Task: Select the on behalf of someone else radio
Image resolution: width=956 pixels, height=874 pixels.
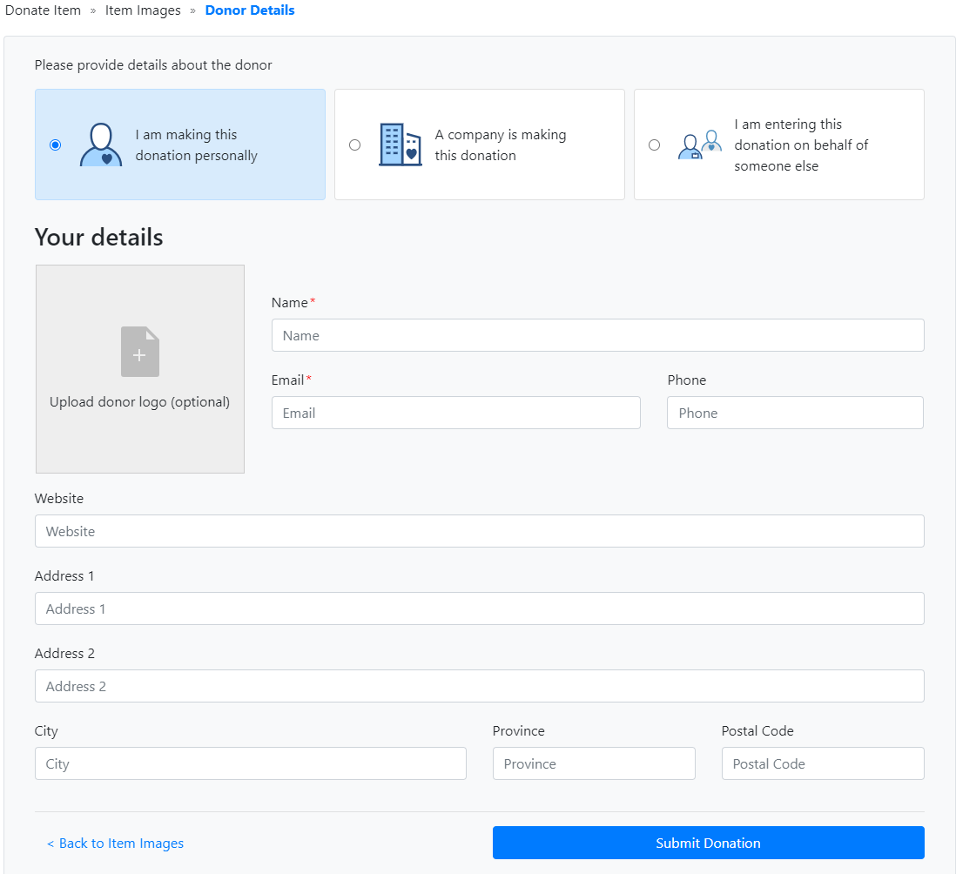Action: (654, 145)
